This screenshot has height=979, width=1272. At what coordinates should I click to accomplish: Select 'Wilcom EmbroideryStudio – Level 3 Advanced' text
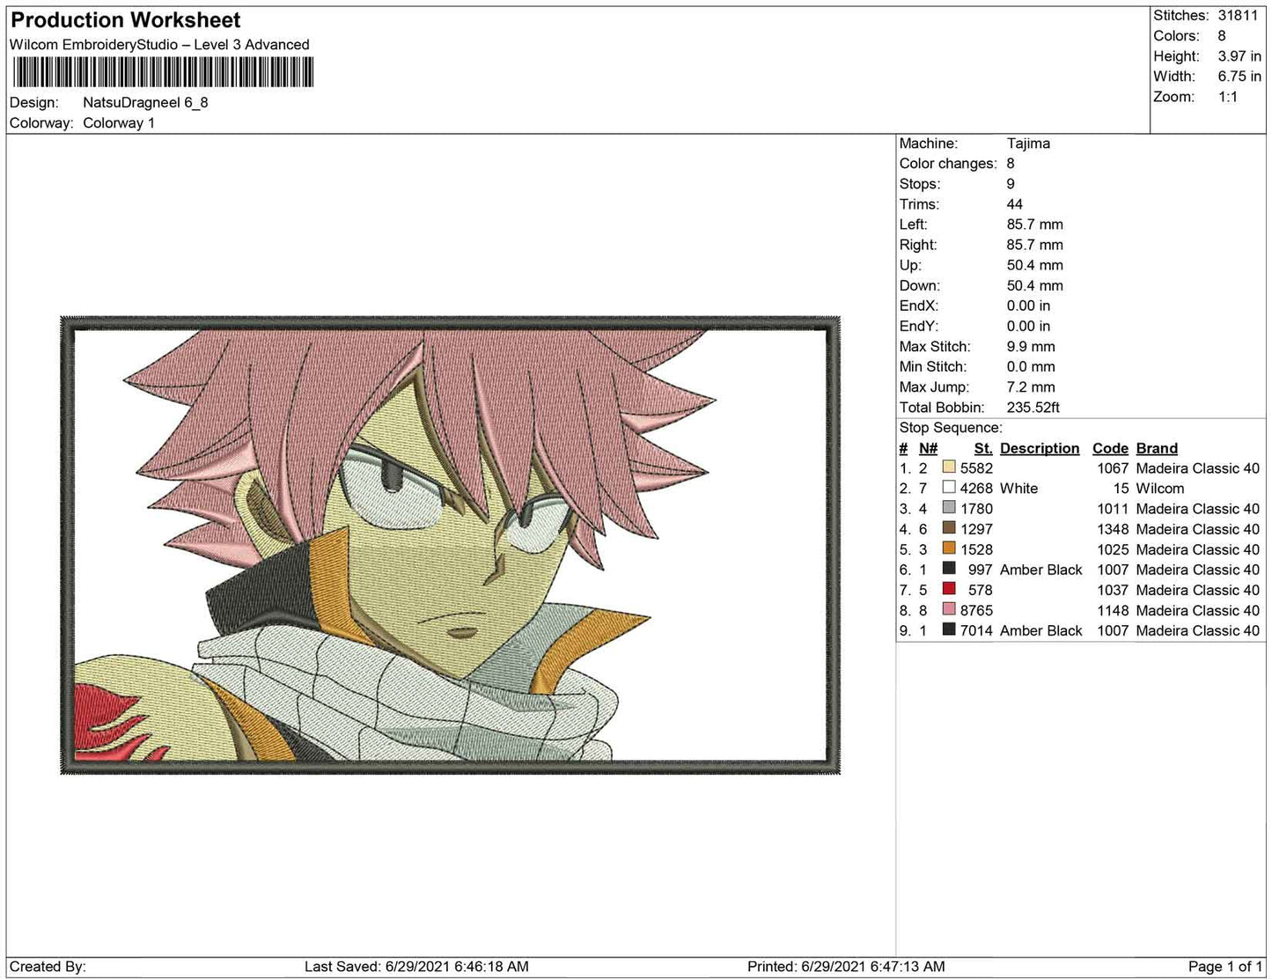coord(159,45)
